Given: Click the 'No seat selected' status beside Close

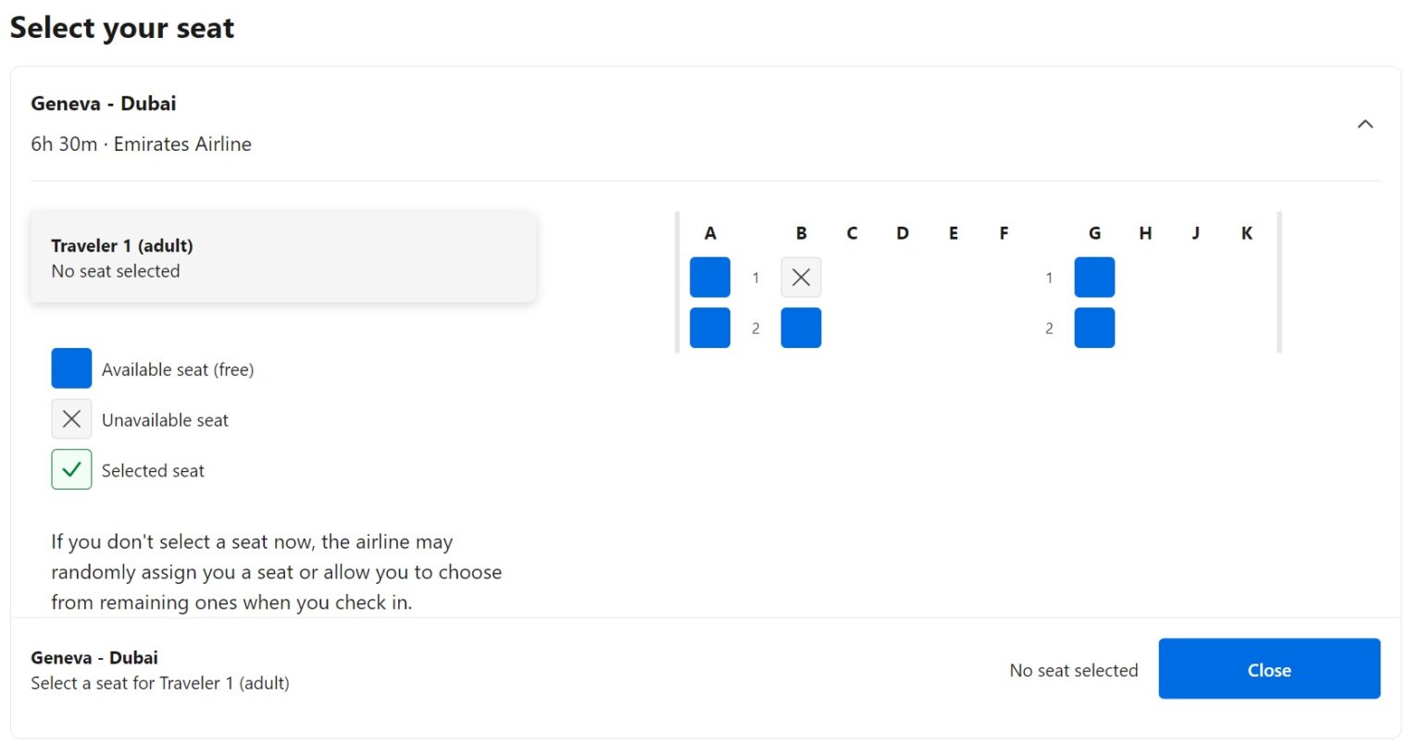Looking at the screenshot, I should [1073, 670].
